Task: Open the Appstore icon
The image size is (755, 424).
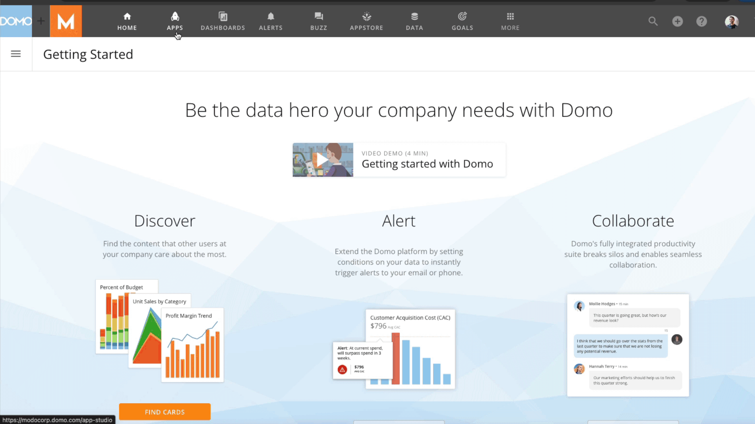Action: 366,16
